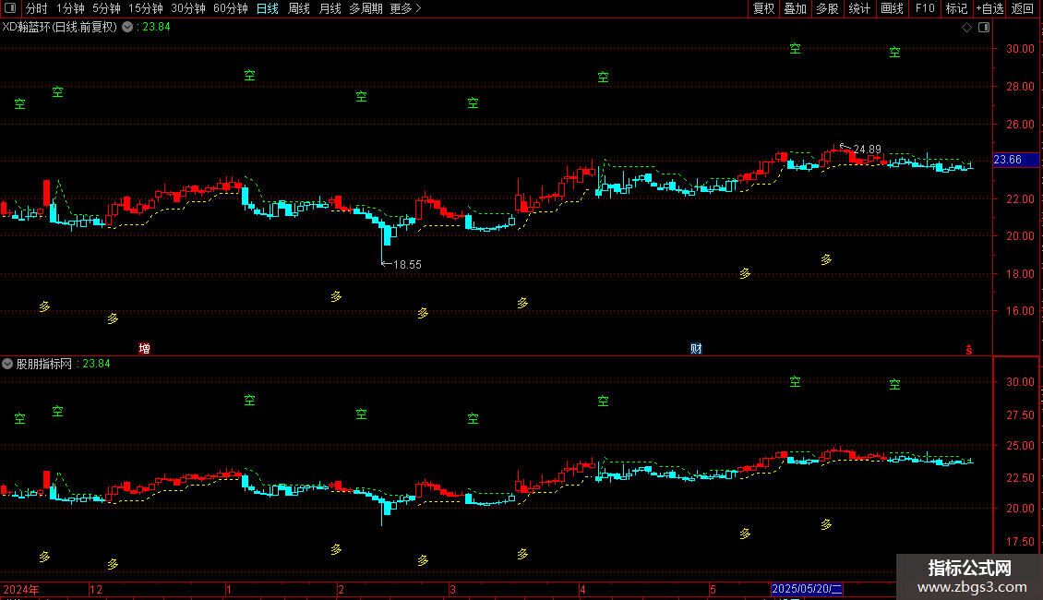The width and height of the screenshot is (1043, 600).
Task: Open dropdown next to XD瀚蓝环 title
Action: [x=127, y=28]
